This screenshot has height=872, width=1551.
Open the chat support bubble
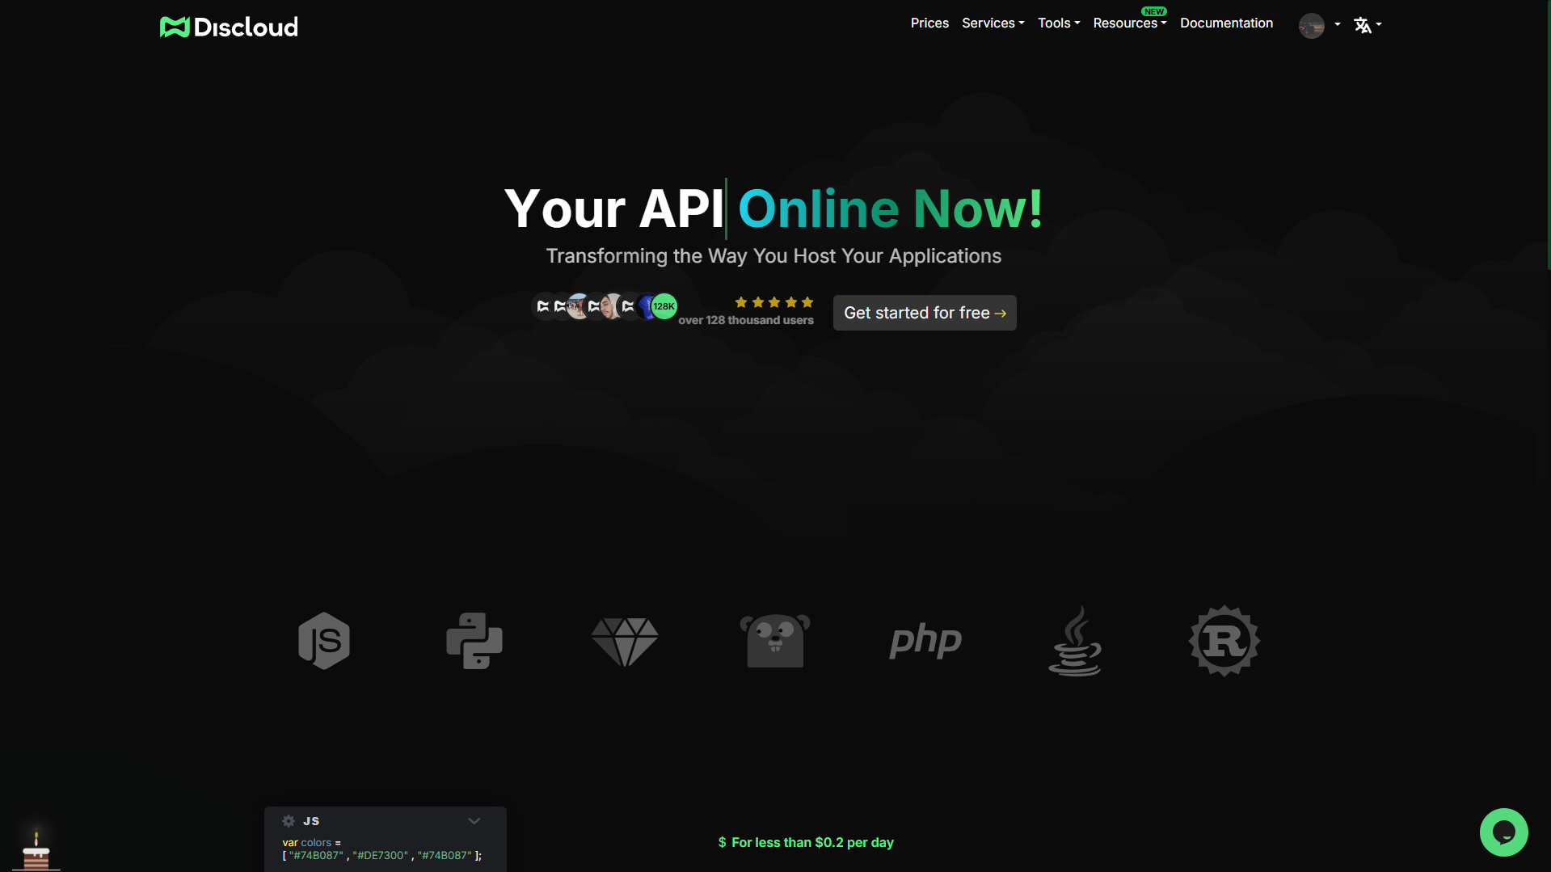pyautogui.click(x=1503, y=832)
